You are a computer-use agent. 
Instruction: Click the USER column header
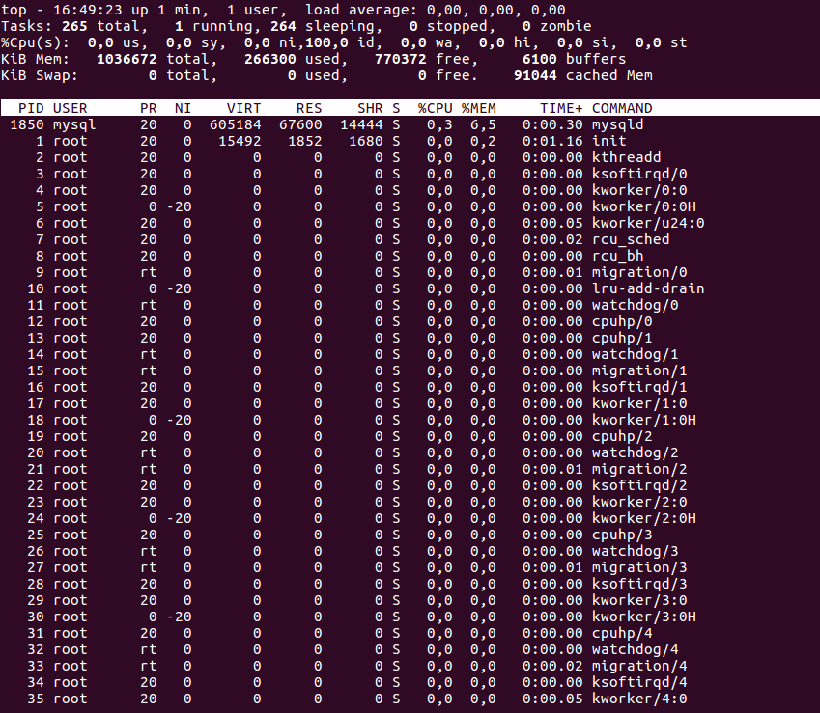coord(71,108)
